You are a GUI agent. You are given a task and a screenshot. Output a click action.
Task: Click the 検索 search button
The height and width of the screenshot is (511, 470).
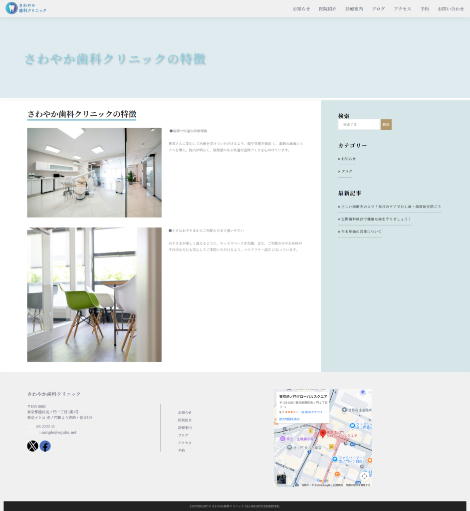[x=386, y=125]
